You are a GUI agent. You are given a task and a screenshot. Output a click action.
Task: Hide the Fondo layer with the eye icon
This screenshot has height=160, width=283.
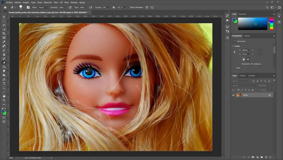233,95
